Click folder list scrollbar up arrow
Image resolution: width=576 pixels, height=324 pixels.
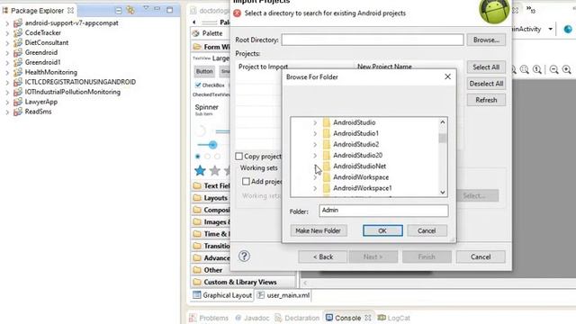point(442,122)
